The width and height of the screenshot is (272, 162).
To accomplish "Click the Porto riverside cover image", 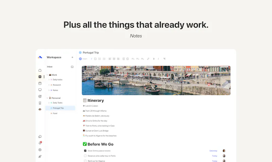I will click(156, 80).
